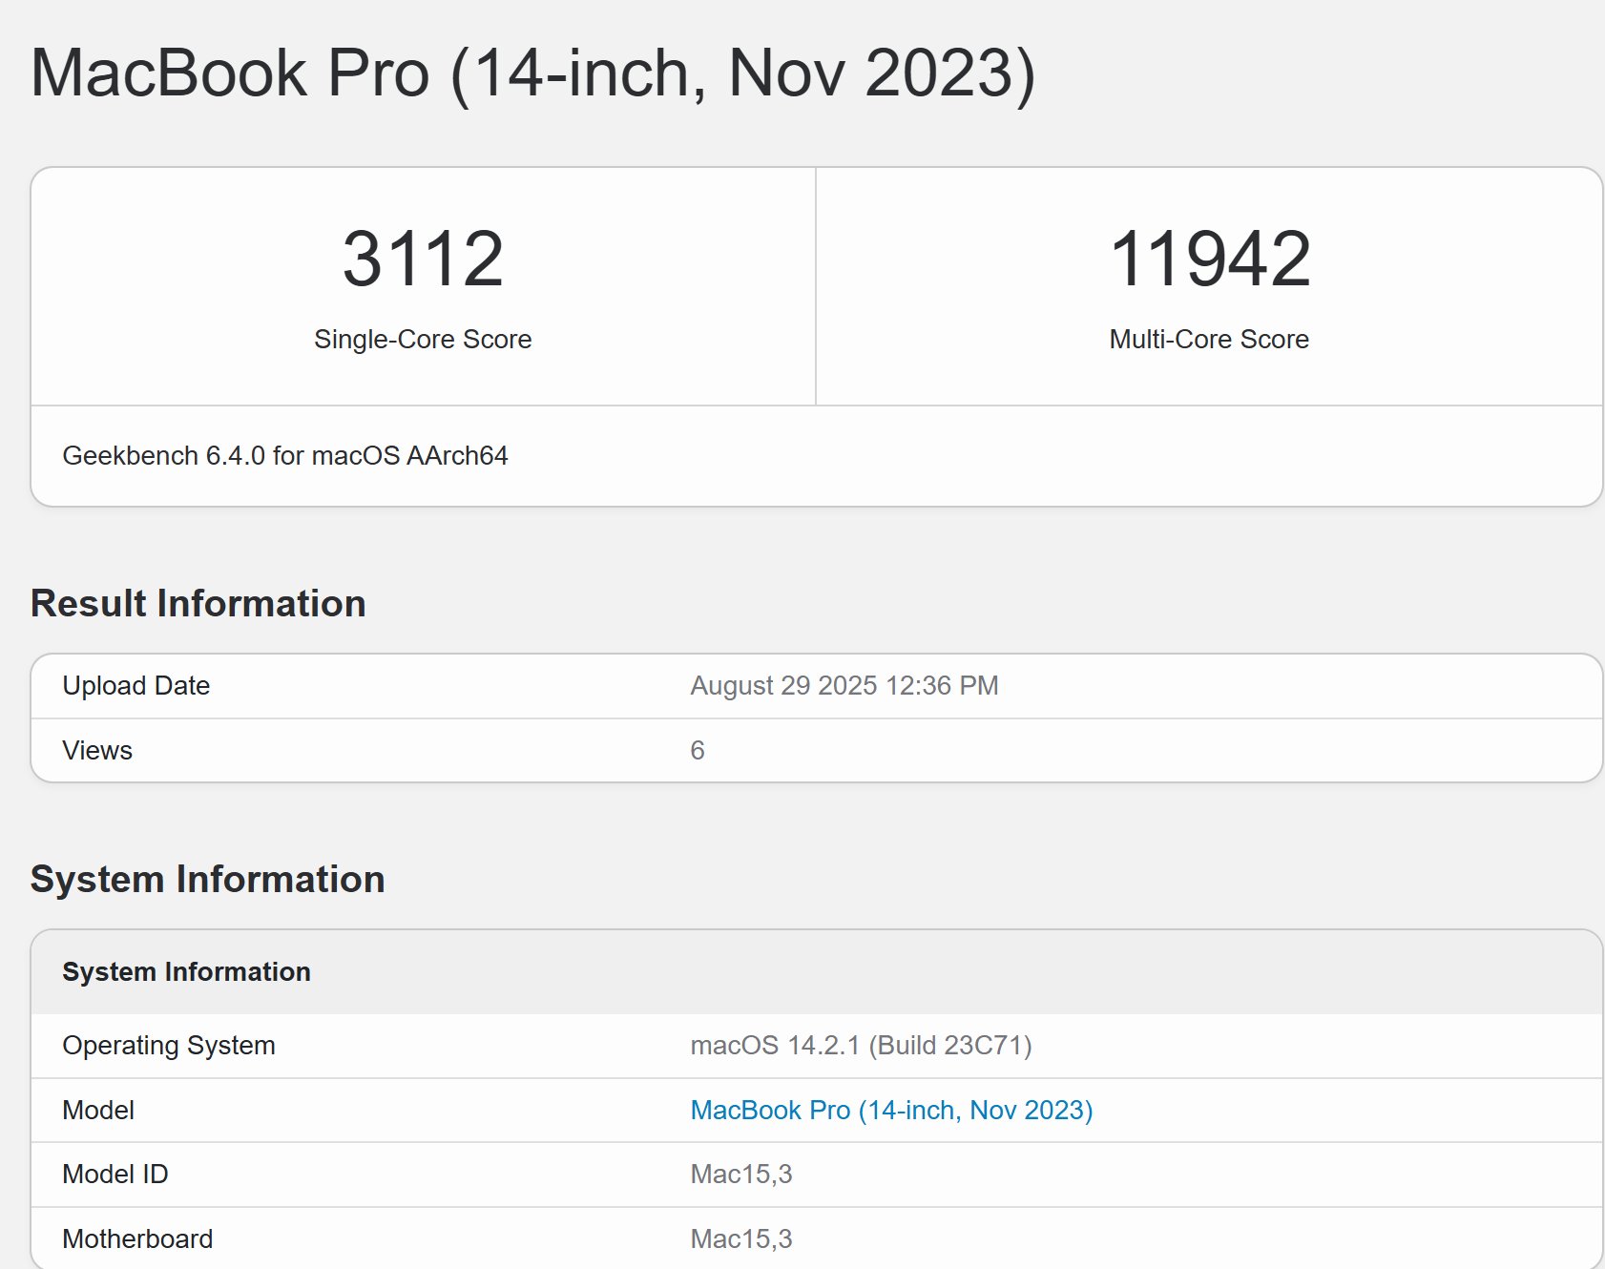Click the Mac15,3 value beside Motherboard
The height and width of the screenshot is (1269, 1605).
coord(741,1238)
